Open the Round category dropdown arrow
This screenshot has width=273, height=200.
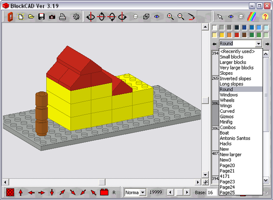(258, 44)
